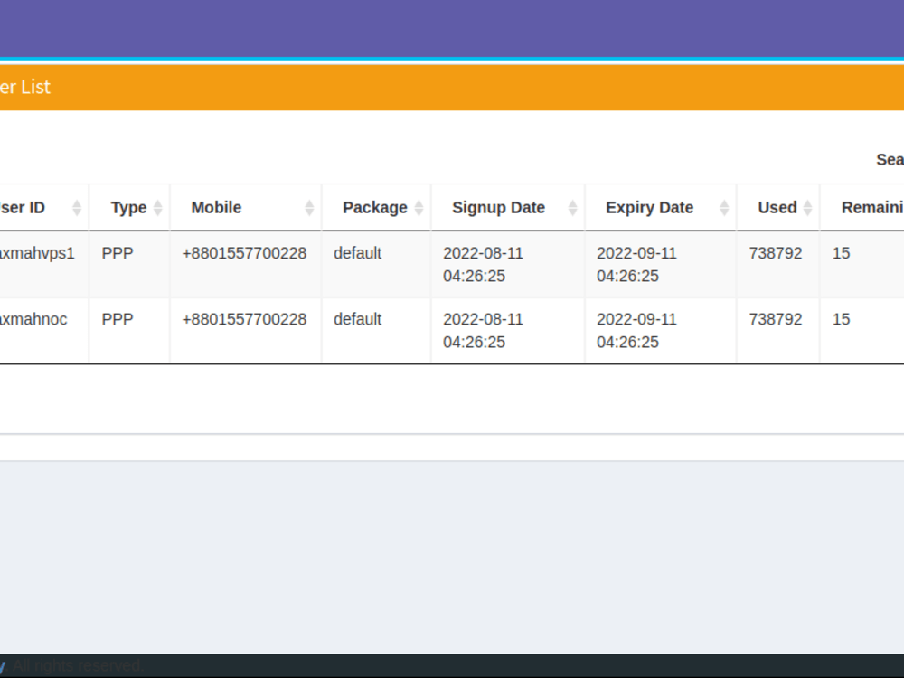This screenshot has height=678, width=904.
Task: Click the blue link in the footer bar
Action: [3, 665]
